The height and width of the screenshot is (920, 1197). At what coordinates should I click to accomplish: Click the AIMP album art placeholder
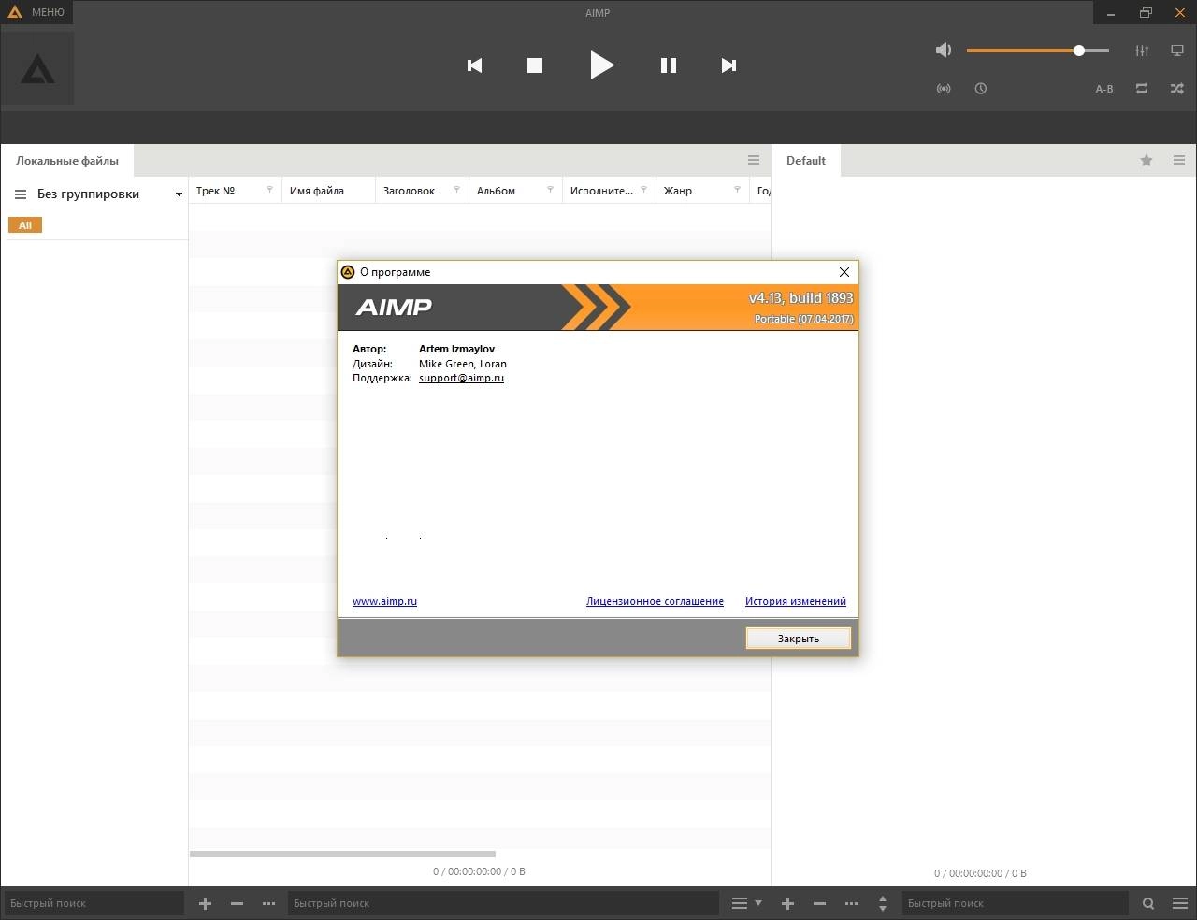point(37,68)
